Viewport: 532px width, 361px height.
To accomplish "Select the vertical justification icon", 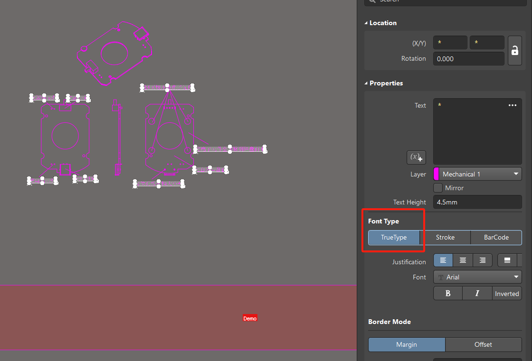I will click(507, 260).
